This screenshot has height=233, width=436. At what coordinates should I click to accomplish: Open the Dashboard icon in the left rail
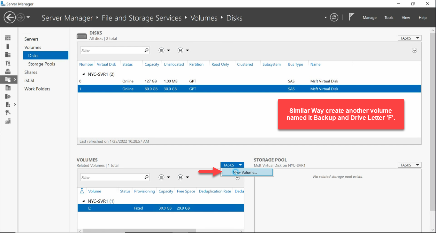pyautogui.click(x=8, y=38)
